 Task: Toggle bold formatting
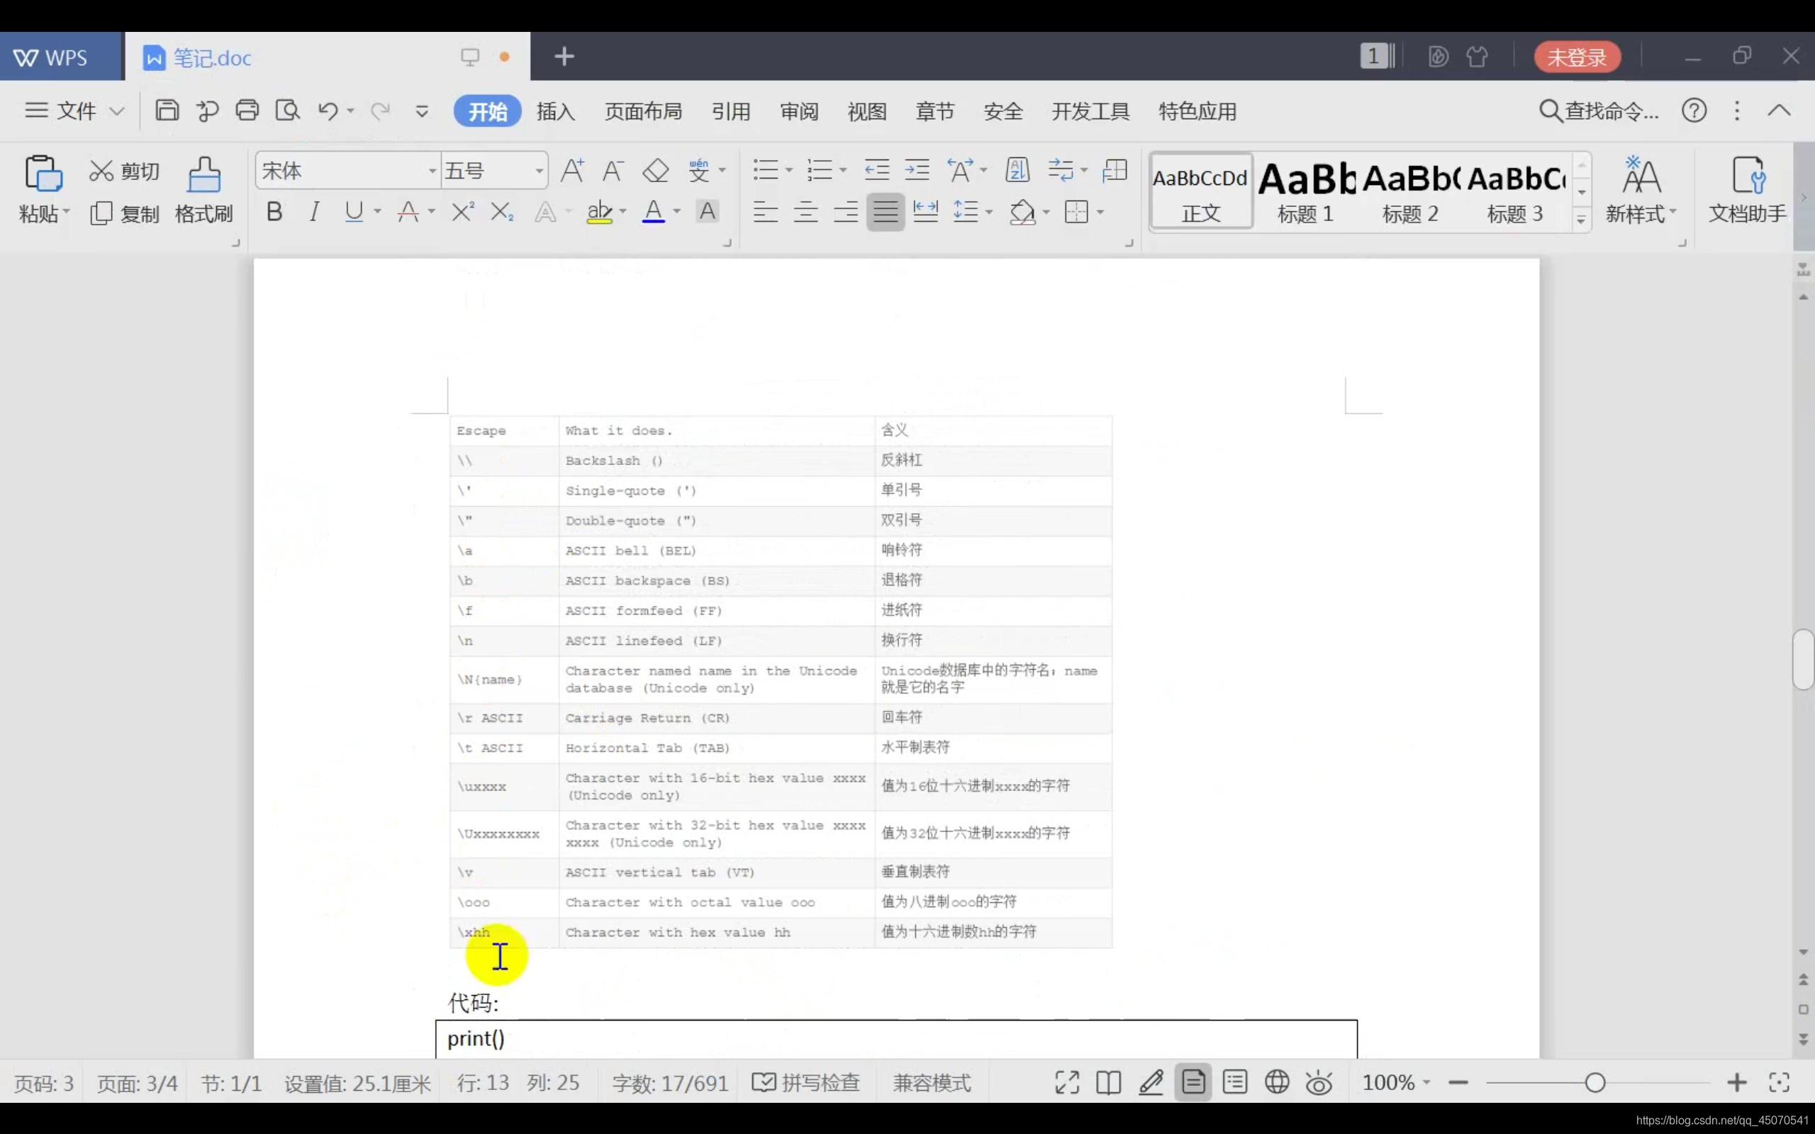tap(274, 212)
